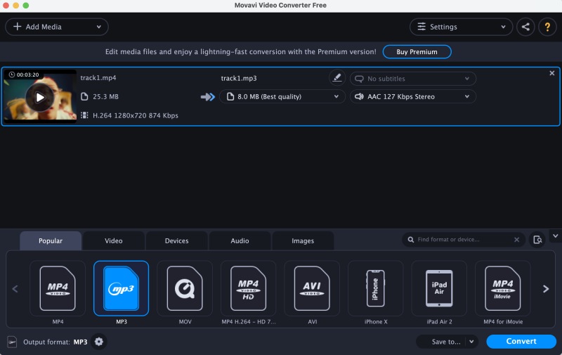Open help with the question mark icon

click(x=547, y=27)
